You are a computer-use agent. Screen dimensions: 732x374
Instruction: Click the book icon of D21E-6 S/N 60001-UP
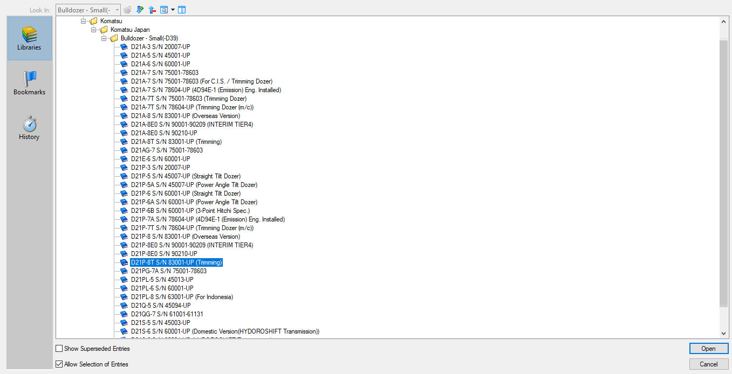(124, 159)
